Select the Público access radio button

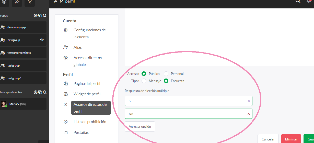point(144,74)
